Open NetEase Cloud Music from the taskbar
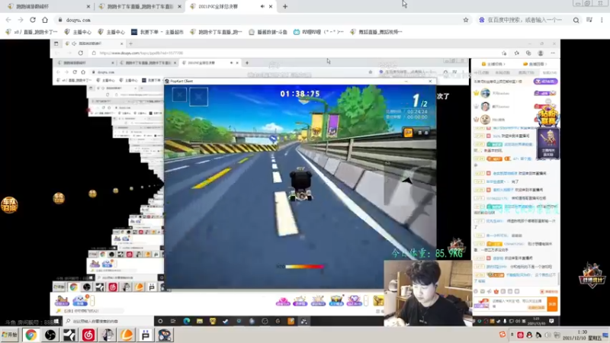The height and width of the screenshot is (343, 610). [x=88, y=335]
